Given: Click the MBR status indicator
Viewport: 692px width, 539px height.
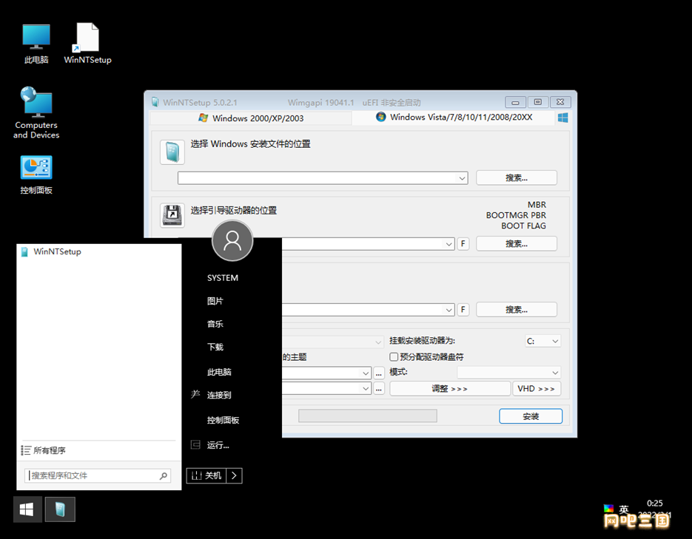Looking at the screenshot, I should (537, 205).
